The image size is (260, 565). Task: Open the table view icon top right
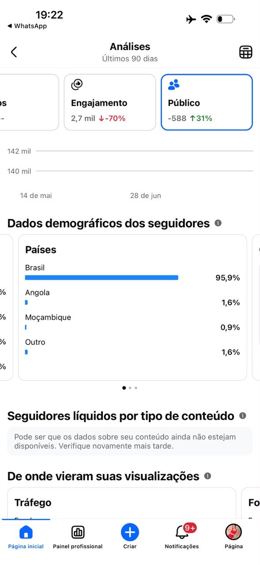point(245,52)
